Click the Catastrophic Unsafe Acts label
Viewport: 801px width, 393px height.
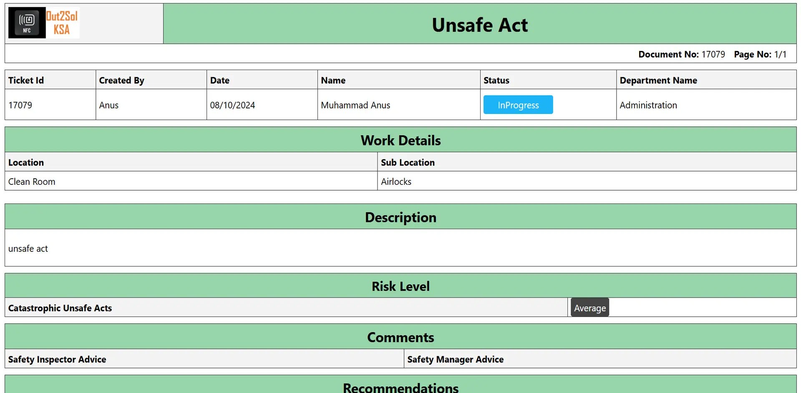point(60,308)
